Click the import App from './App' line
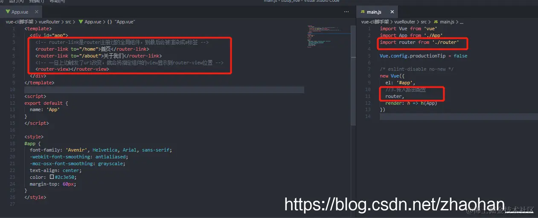This screenshot has height=218, width=538. pyautogui.click(x=411, y=35)
